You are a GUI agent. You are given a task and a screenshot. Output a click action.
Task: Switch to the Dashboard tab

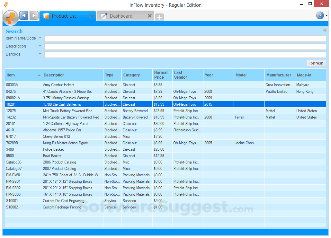[122, 15]
